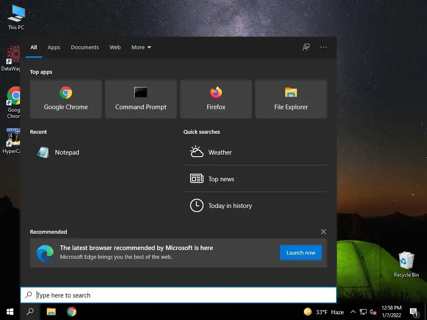Image resolution: width=427 pixels, height=320 pixels.
Task: Run the Top news quick search
Action: (255, 179)
